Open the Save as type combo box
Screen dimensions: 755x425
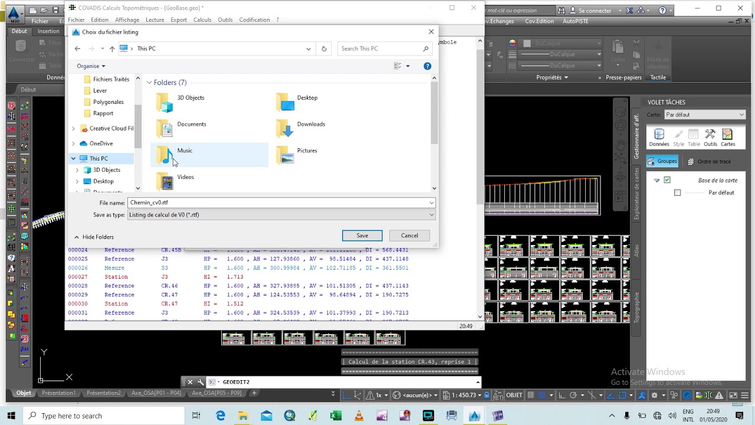[x=281, y=215]
